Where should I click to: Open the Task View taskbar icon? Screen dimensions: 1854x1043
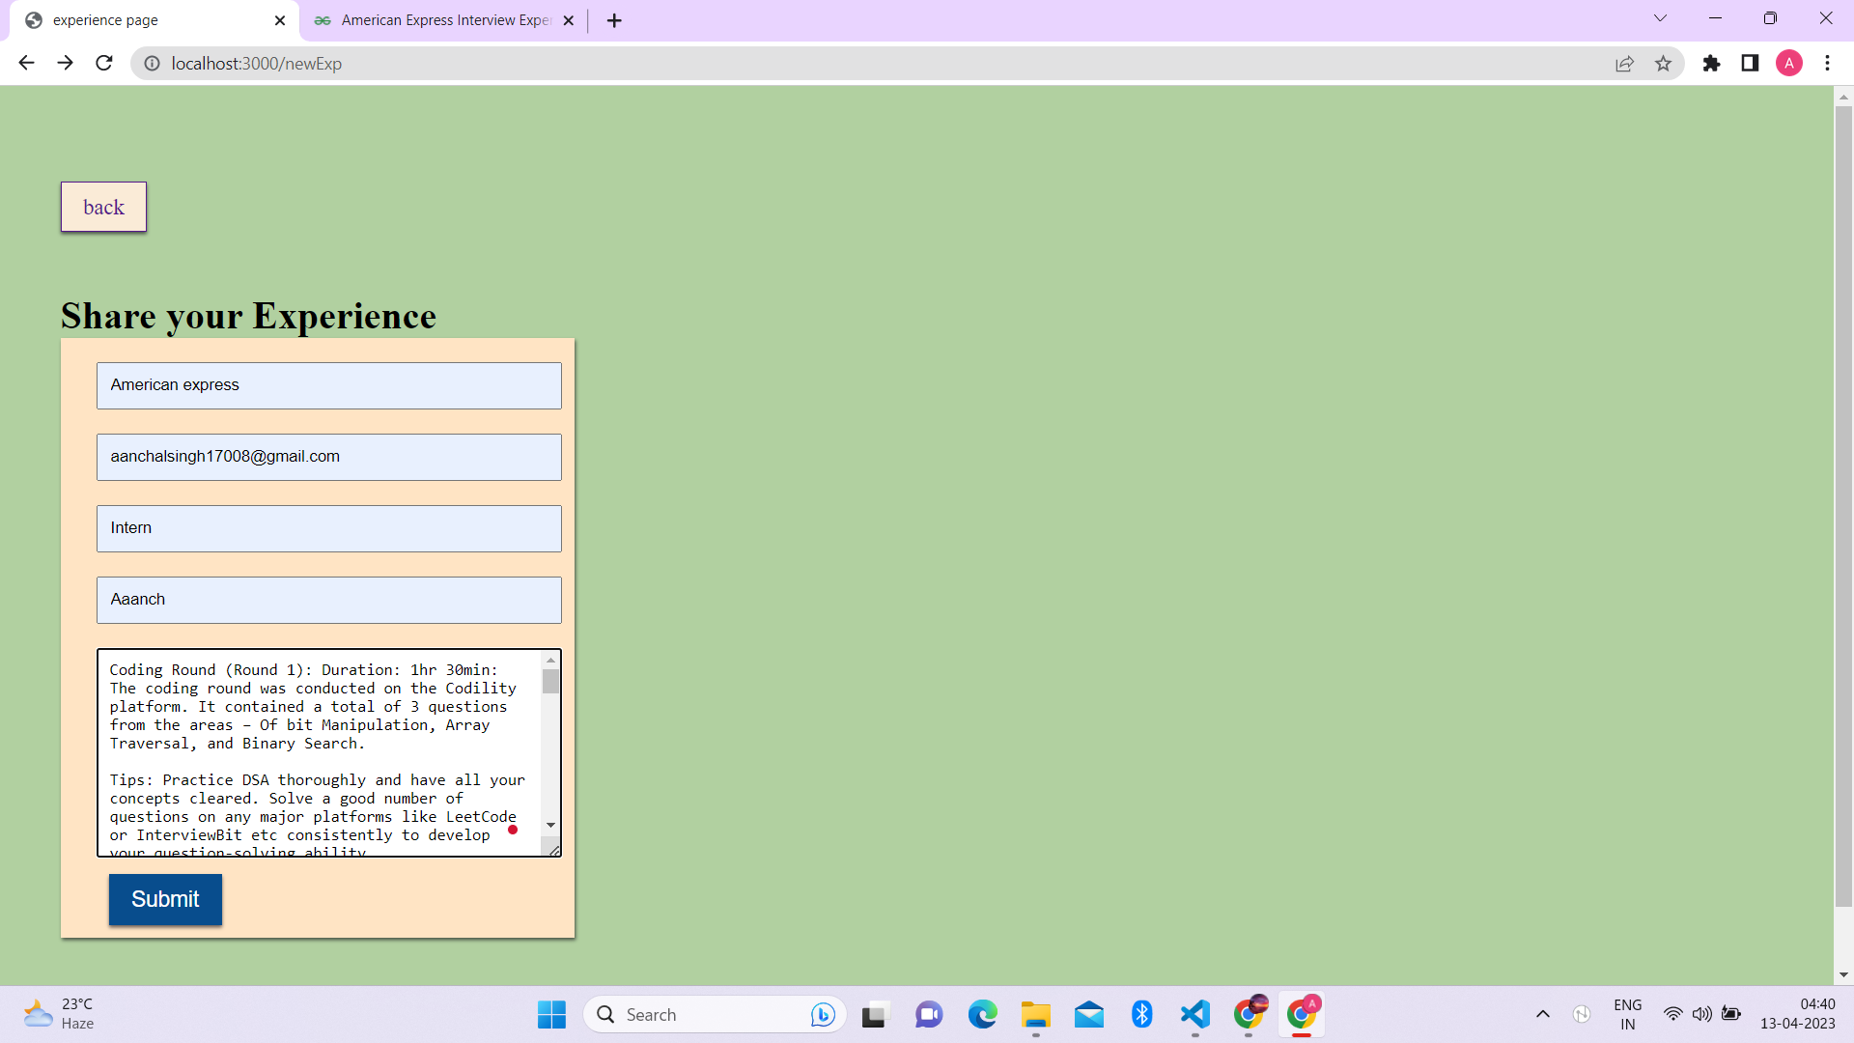(874, 1014)
